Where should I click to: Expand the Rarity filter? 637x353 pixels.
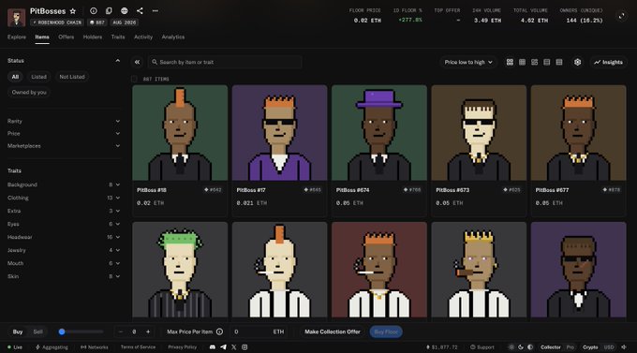64,121
